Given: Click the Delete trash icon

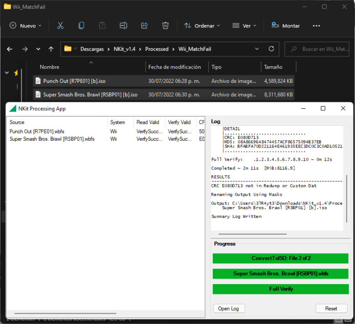Looking at the screenshot, I should tap(165, 26).
